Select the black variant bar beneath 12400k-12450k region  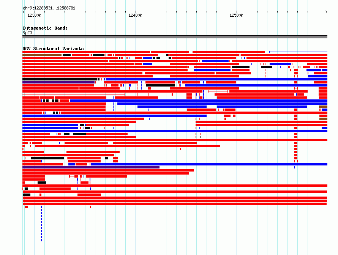[x=160, y=85]
